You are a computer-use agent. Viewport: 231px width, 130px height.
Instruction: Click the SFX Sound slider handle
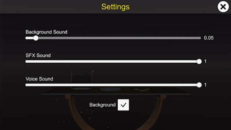(x=199, y=61)
